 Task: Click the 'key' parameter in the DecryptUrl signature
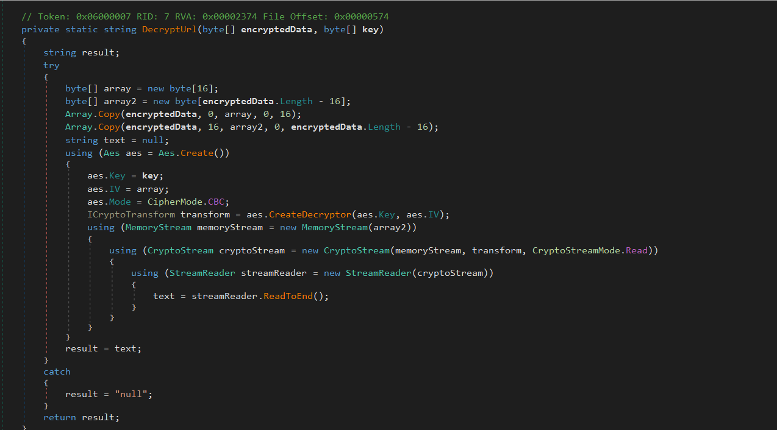pyautogui.click(x=370, y=29)
